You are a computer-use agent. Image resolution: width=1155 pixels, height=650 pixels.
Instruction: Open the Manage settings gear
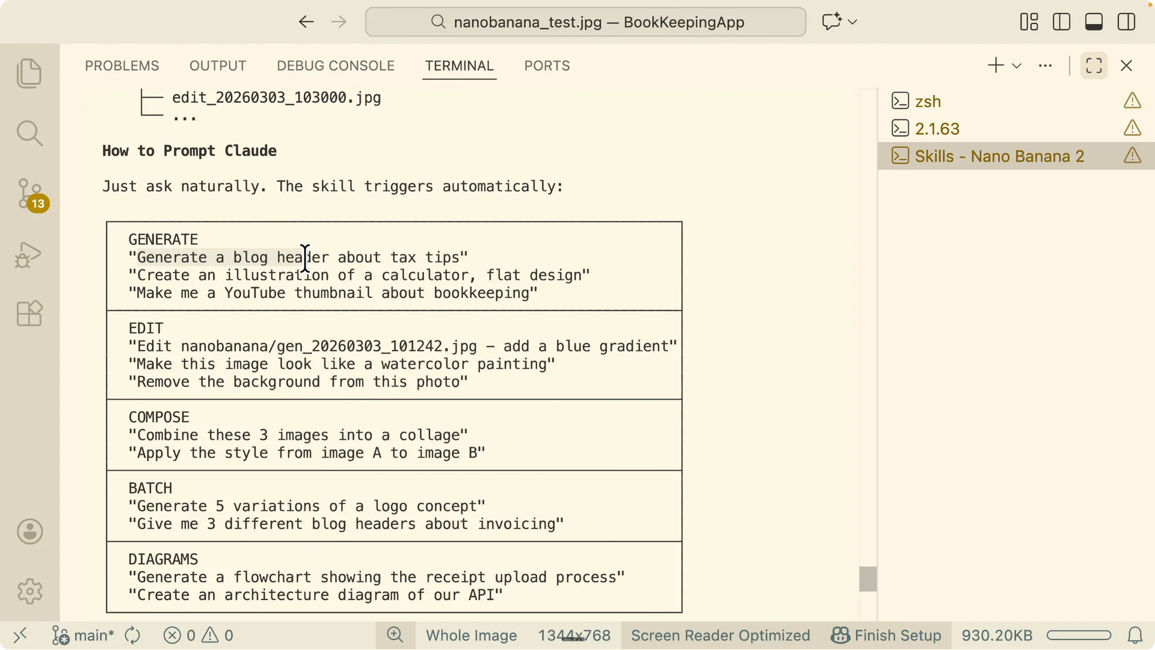29,592
